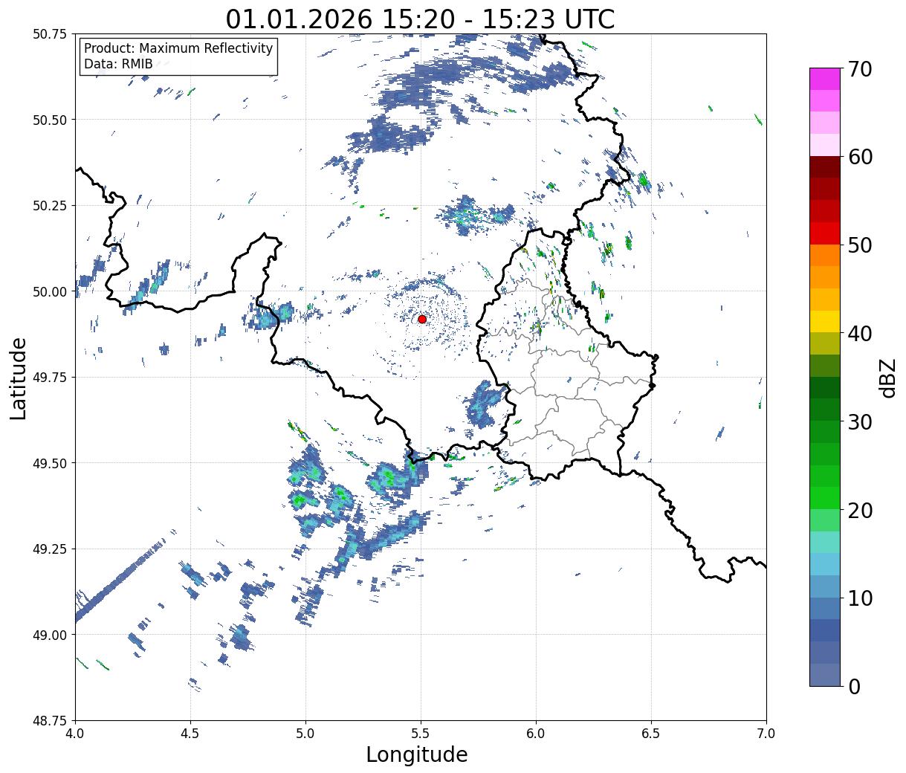Click the dark maroon swatch below 60
The width and height of the screenshot is (906, 773).
[825, 167]
